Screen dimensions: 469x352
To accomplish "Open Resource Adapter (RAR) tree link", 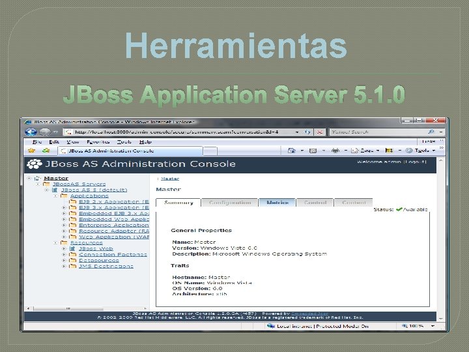I will [x=114, y=231].
